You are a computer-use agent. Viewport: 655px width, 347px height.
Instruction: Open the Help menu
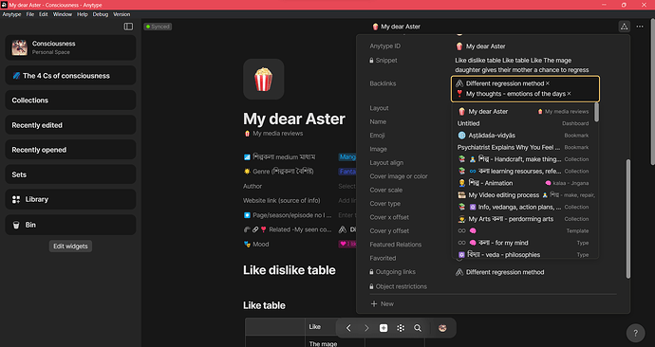click(83, 14)
